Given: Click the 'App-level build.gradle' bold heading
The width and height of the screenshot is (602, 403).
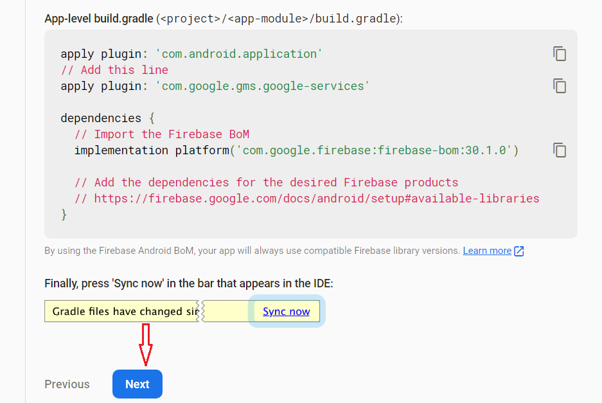Looking at the screenshot, I should pos(98,19).
